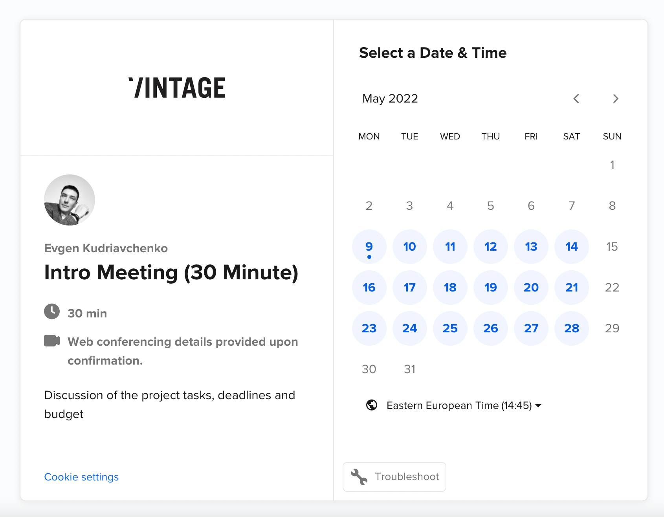Viewport: 664px width, 517px height.
Task: Open the Troubleshoot button
Action: (394, 477)
